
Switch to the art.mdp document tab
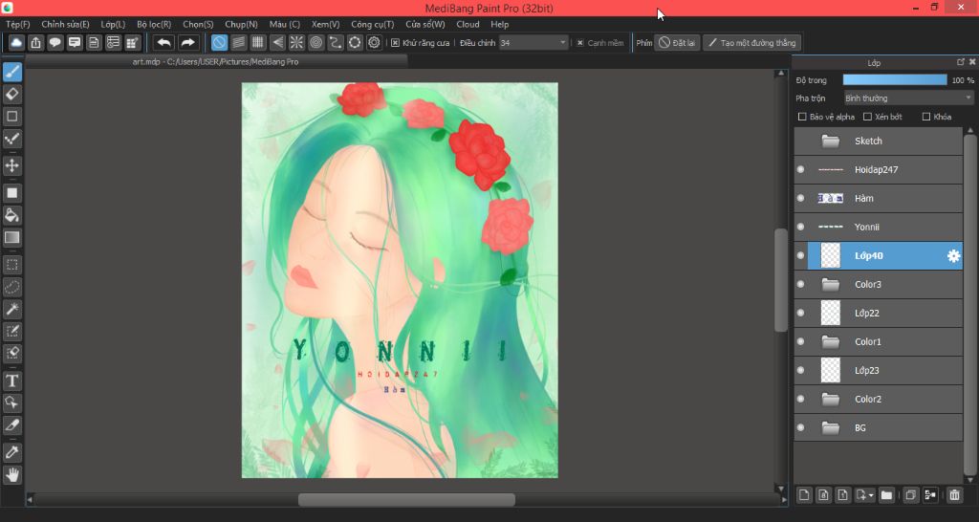(215, 62)
